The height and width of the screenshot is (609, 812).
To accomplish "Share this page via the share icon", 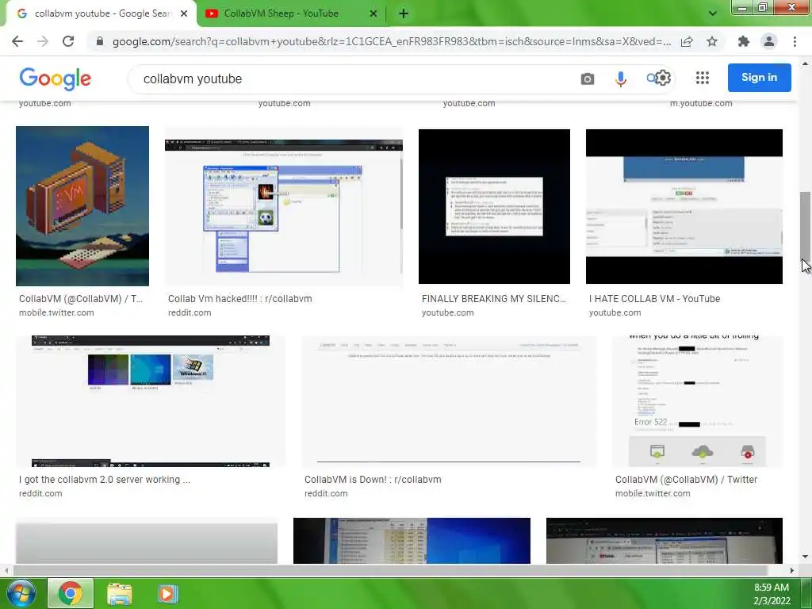I will point(687,41).
